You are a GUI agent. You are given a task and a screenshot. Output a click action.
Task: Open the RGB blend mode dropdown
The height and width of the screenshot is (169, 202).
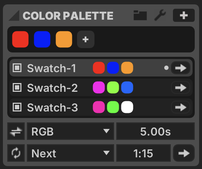(x=70, y=131)
